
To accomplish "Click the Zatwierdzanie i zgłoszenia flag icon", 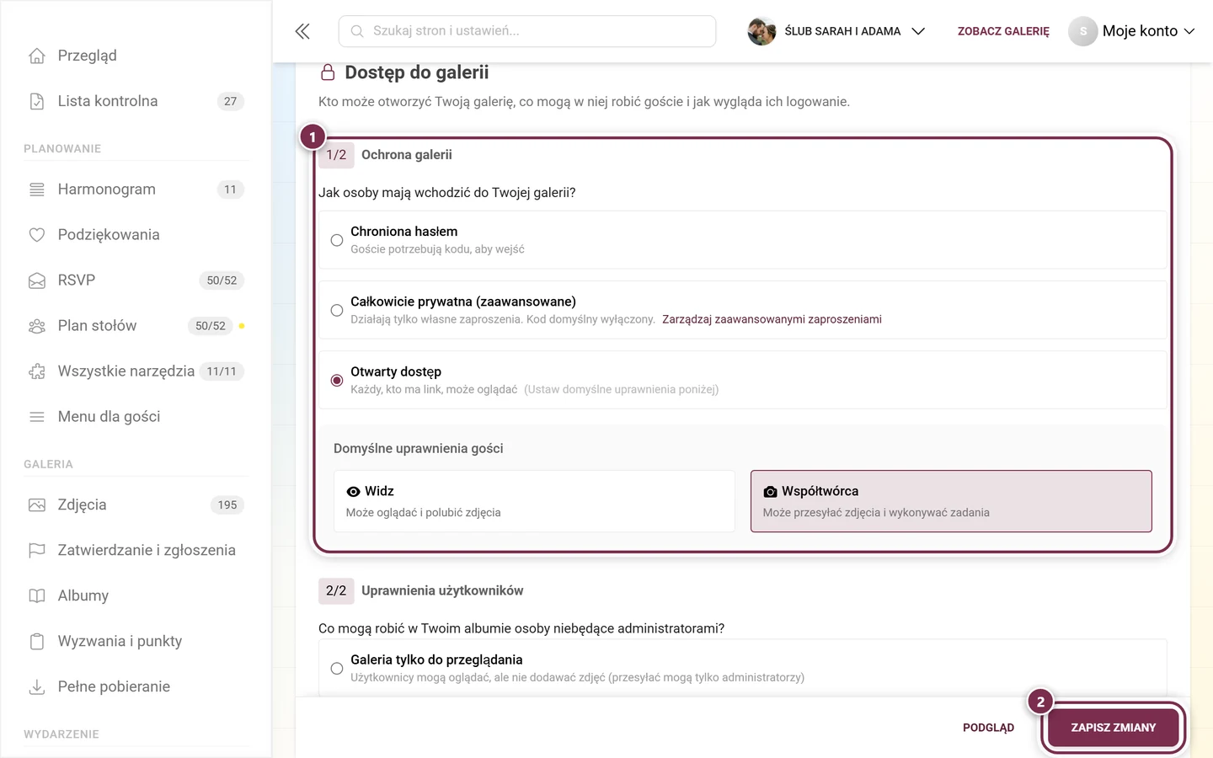I will point(37,551).
